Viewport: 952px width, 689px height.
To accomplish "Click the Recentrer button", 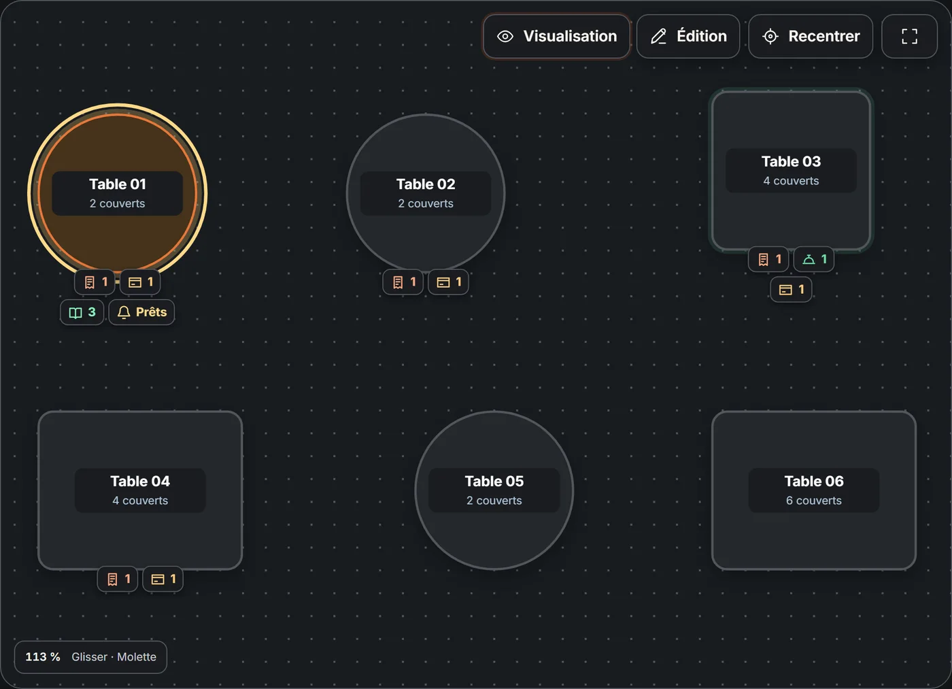I will click(x=811, y=36).
